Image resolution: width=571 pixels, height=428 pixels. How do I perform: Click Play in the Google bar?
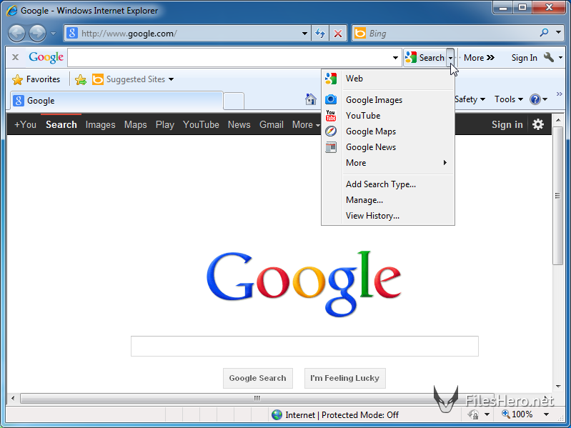(x=164, y=124)
